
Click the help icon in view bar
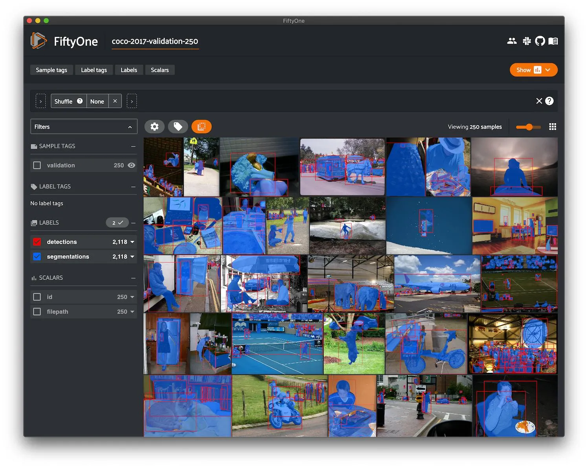tap(550, 101)
